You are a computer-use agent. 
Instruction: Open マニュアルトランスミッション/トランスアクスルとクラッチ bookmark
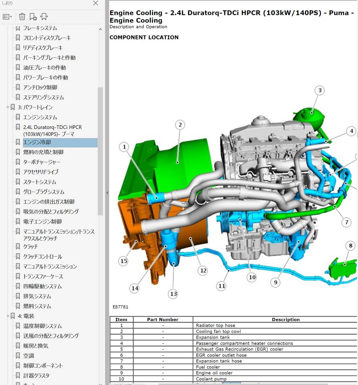coord(59,235)
